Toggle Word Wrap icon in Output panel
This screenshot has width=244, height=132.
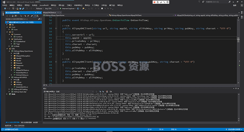click(111, 92)
